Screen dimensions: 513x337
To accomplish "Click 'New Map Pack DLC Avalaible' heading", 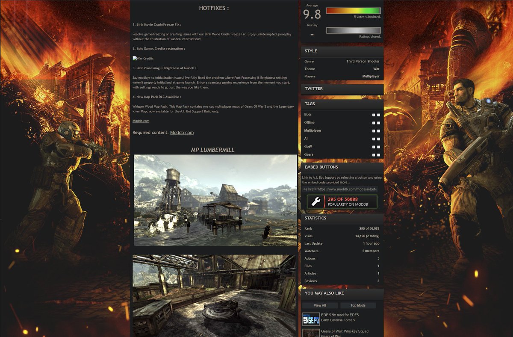I will (x=156, y=97).
